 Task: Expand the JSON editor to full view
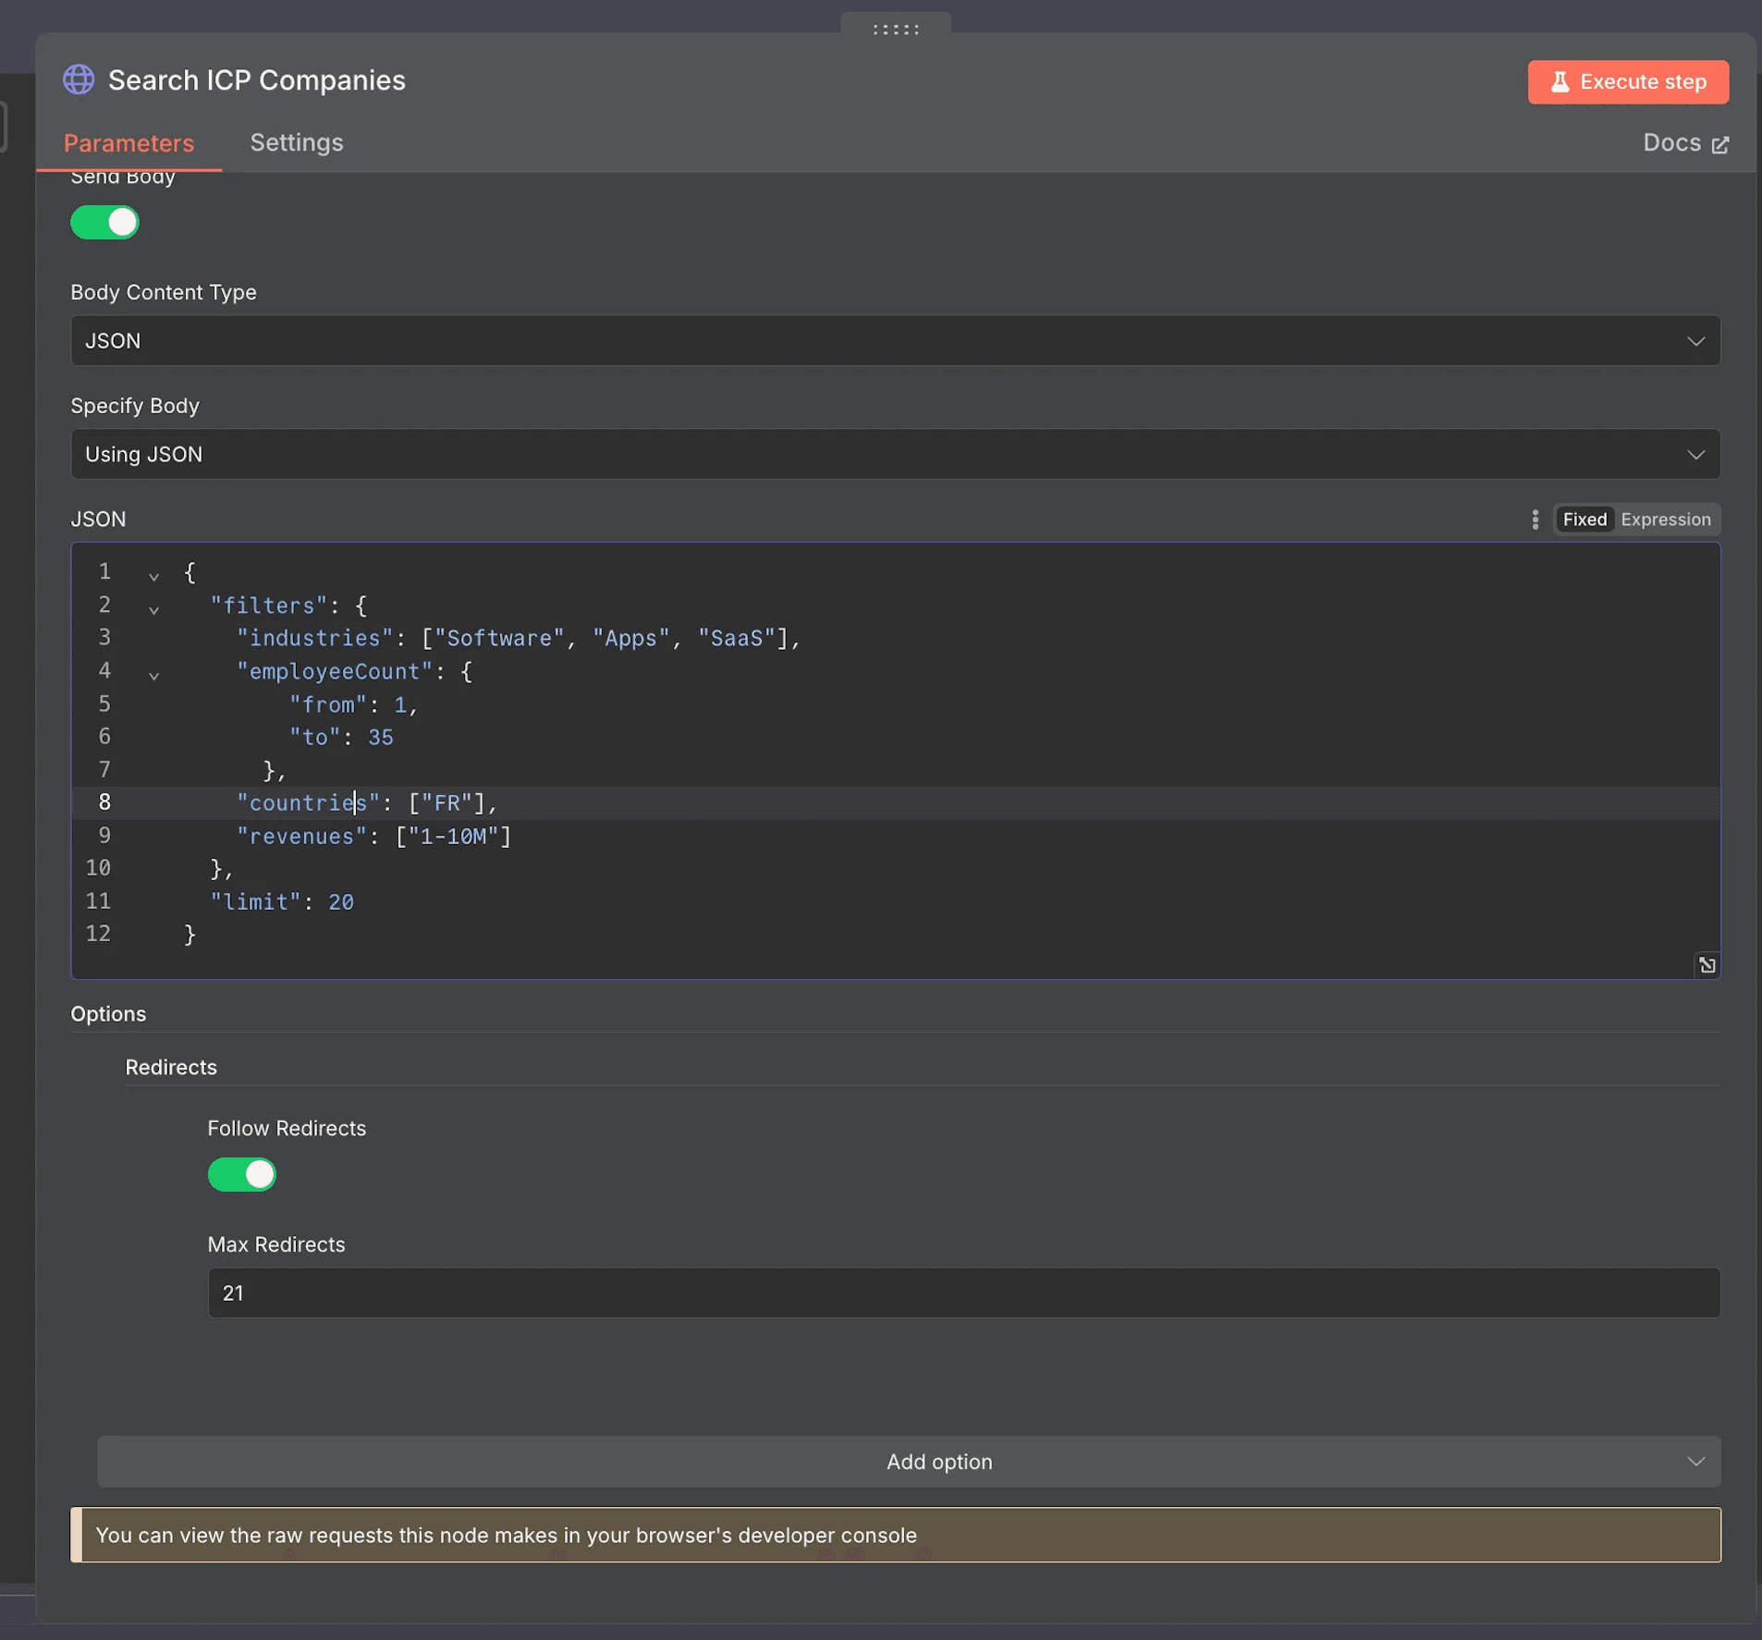pyautogui.click(x=1707, y=965)
